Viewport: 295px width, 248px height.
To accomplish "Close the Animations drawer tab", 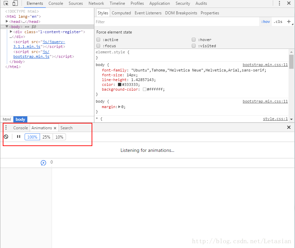I will click(x=55, y=128).
